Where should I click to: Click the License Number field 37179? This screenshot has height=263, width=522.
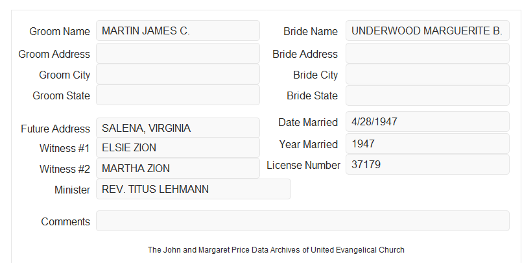[x=427, y=164]
